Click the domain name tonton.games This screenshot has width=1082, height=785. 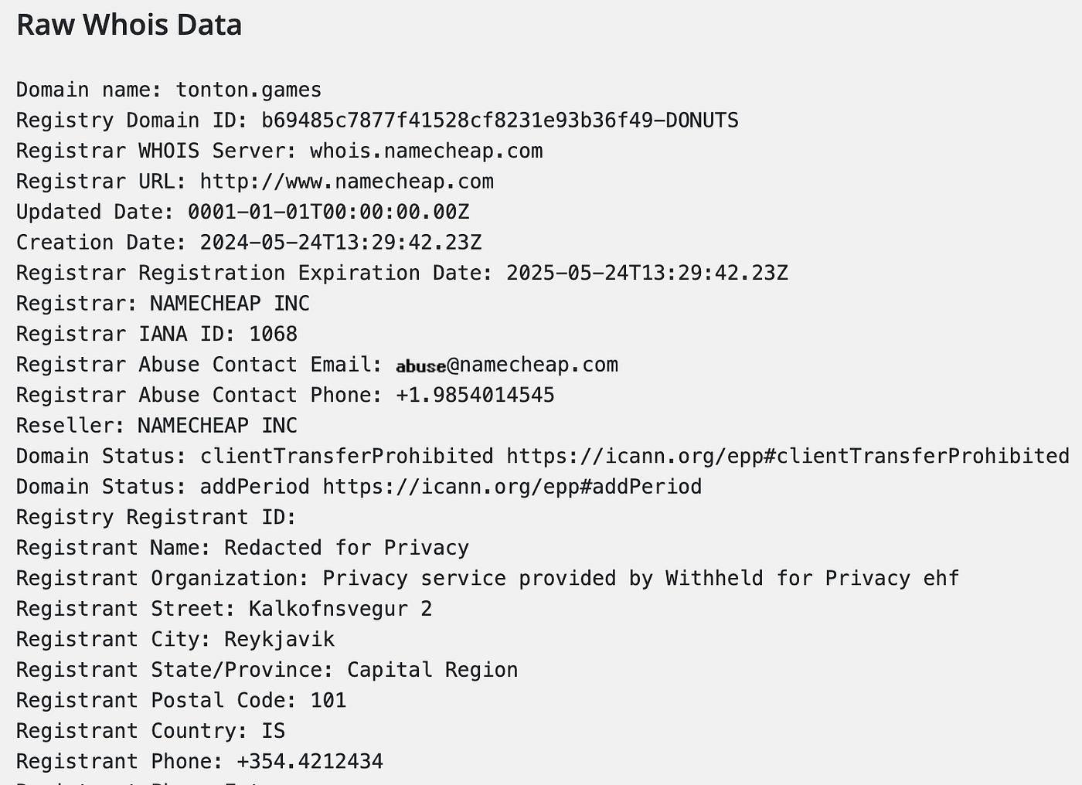(249, 90)
